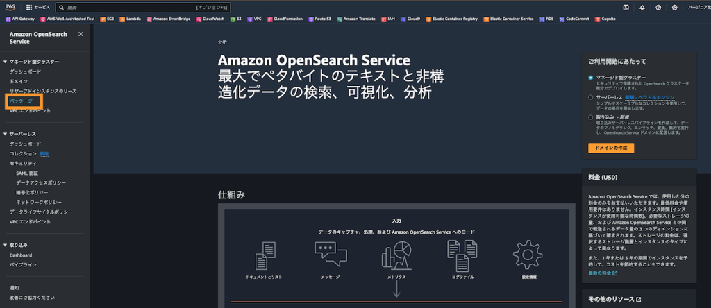The width and height of the screenshot is (711, 308).
Task: Click the AWS logo home icon
Action: (x=10, y=7)
